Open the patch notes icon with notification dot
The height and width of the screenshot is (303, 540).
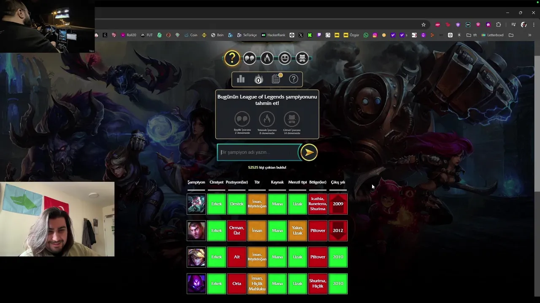pyautogui.click(x=276, y=79)
